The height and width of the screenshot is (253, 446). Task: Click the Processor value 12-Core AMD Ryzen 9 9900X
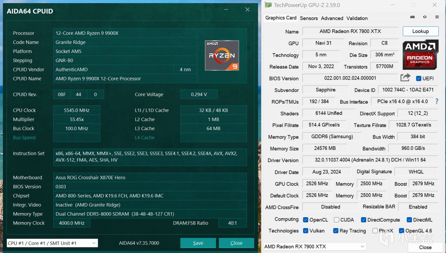(x=125, y=33)
